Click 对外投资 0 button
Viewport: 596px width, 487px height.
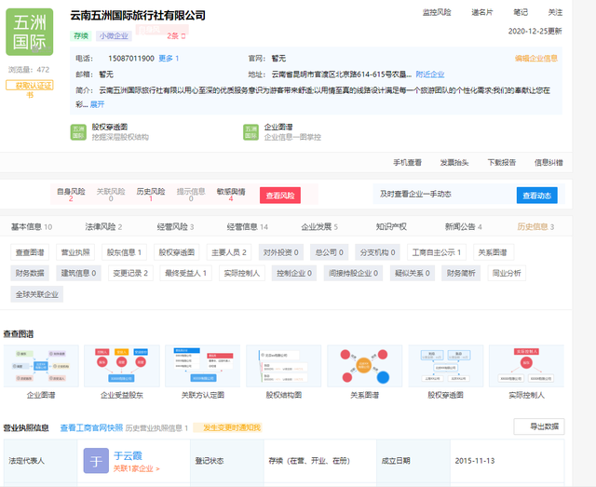point(280,252)
